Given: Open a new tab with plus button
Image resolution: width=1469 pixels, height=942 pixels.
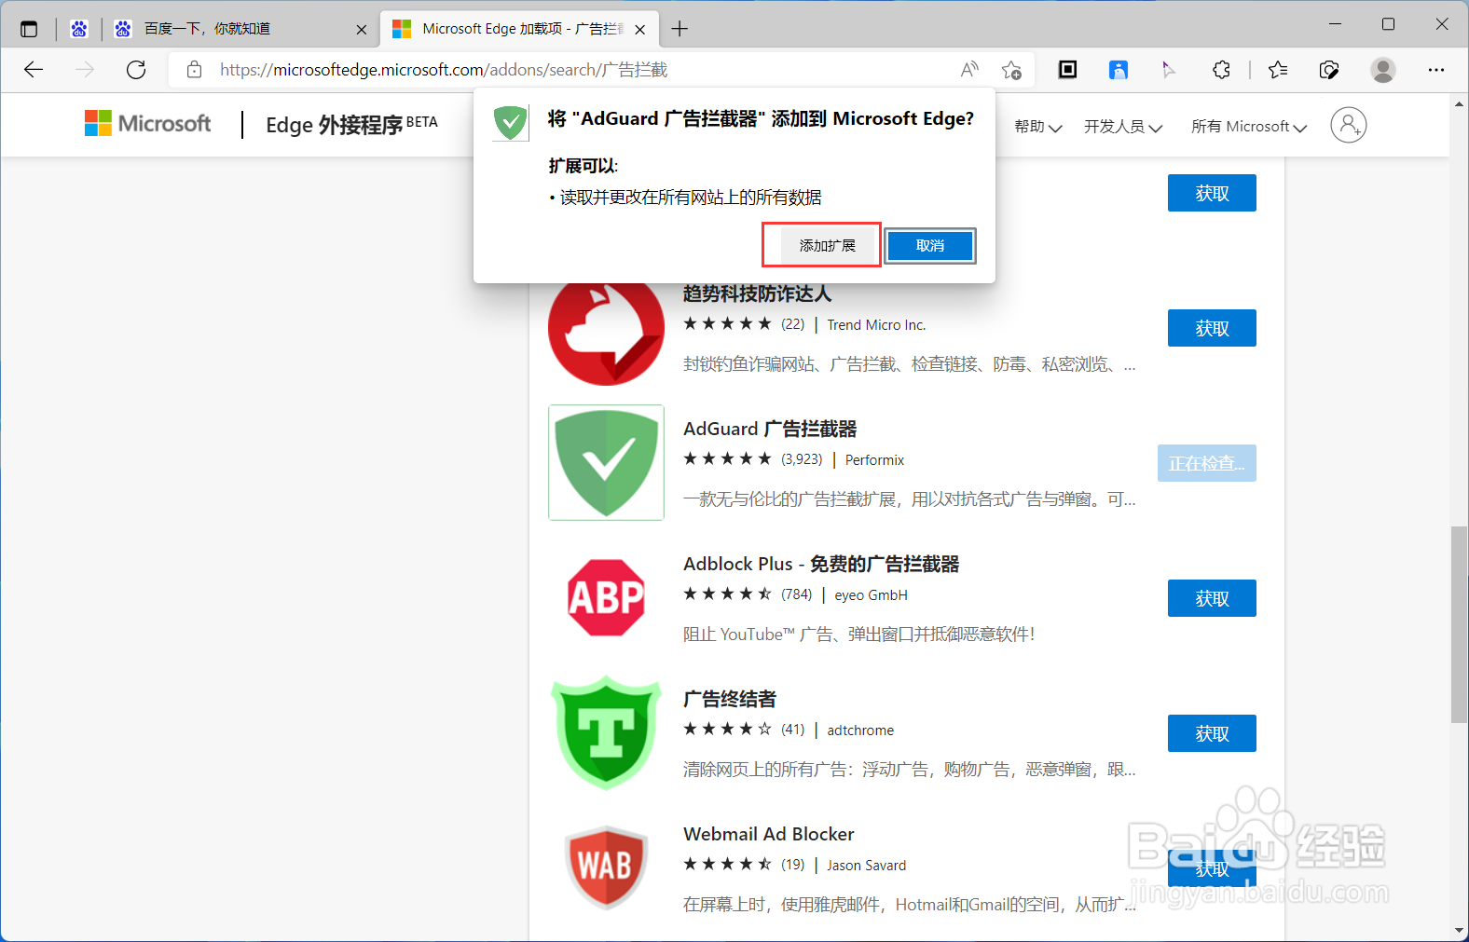Looking at the screenshot, I should click(x=680, y=29).
